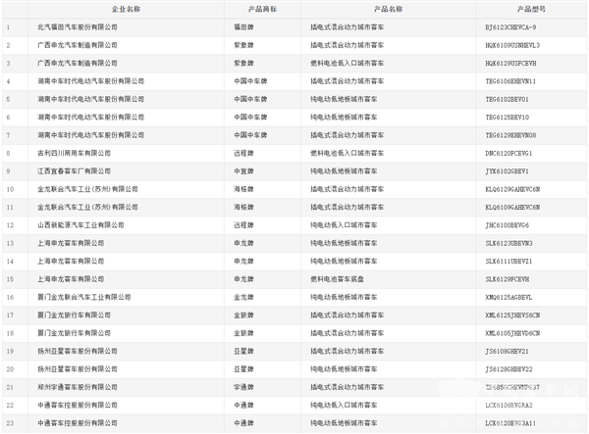Select the 福田牌 brand cell
This screenshot has height=434, width=589.
pyautogui.click(x=243, y=26)
